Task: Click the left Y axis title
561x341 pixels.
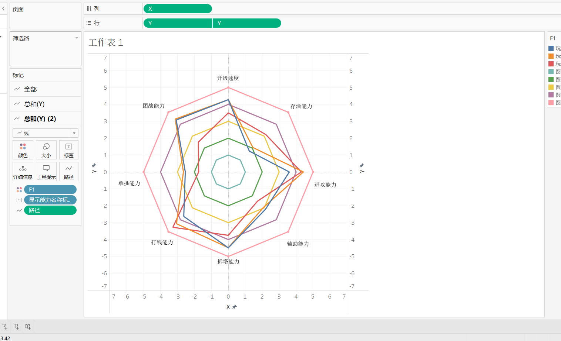Action: click(x=94, y=172)
